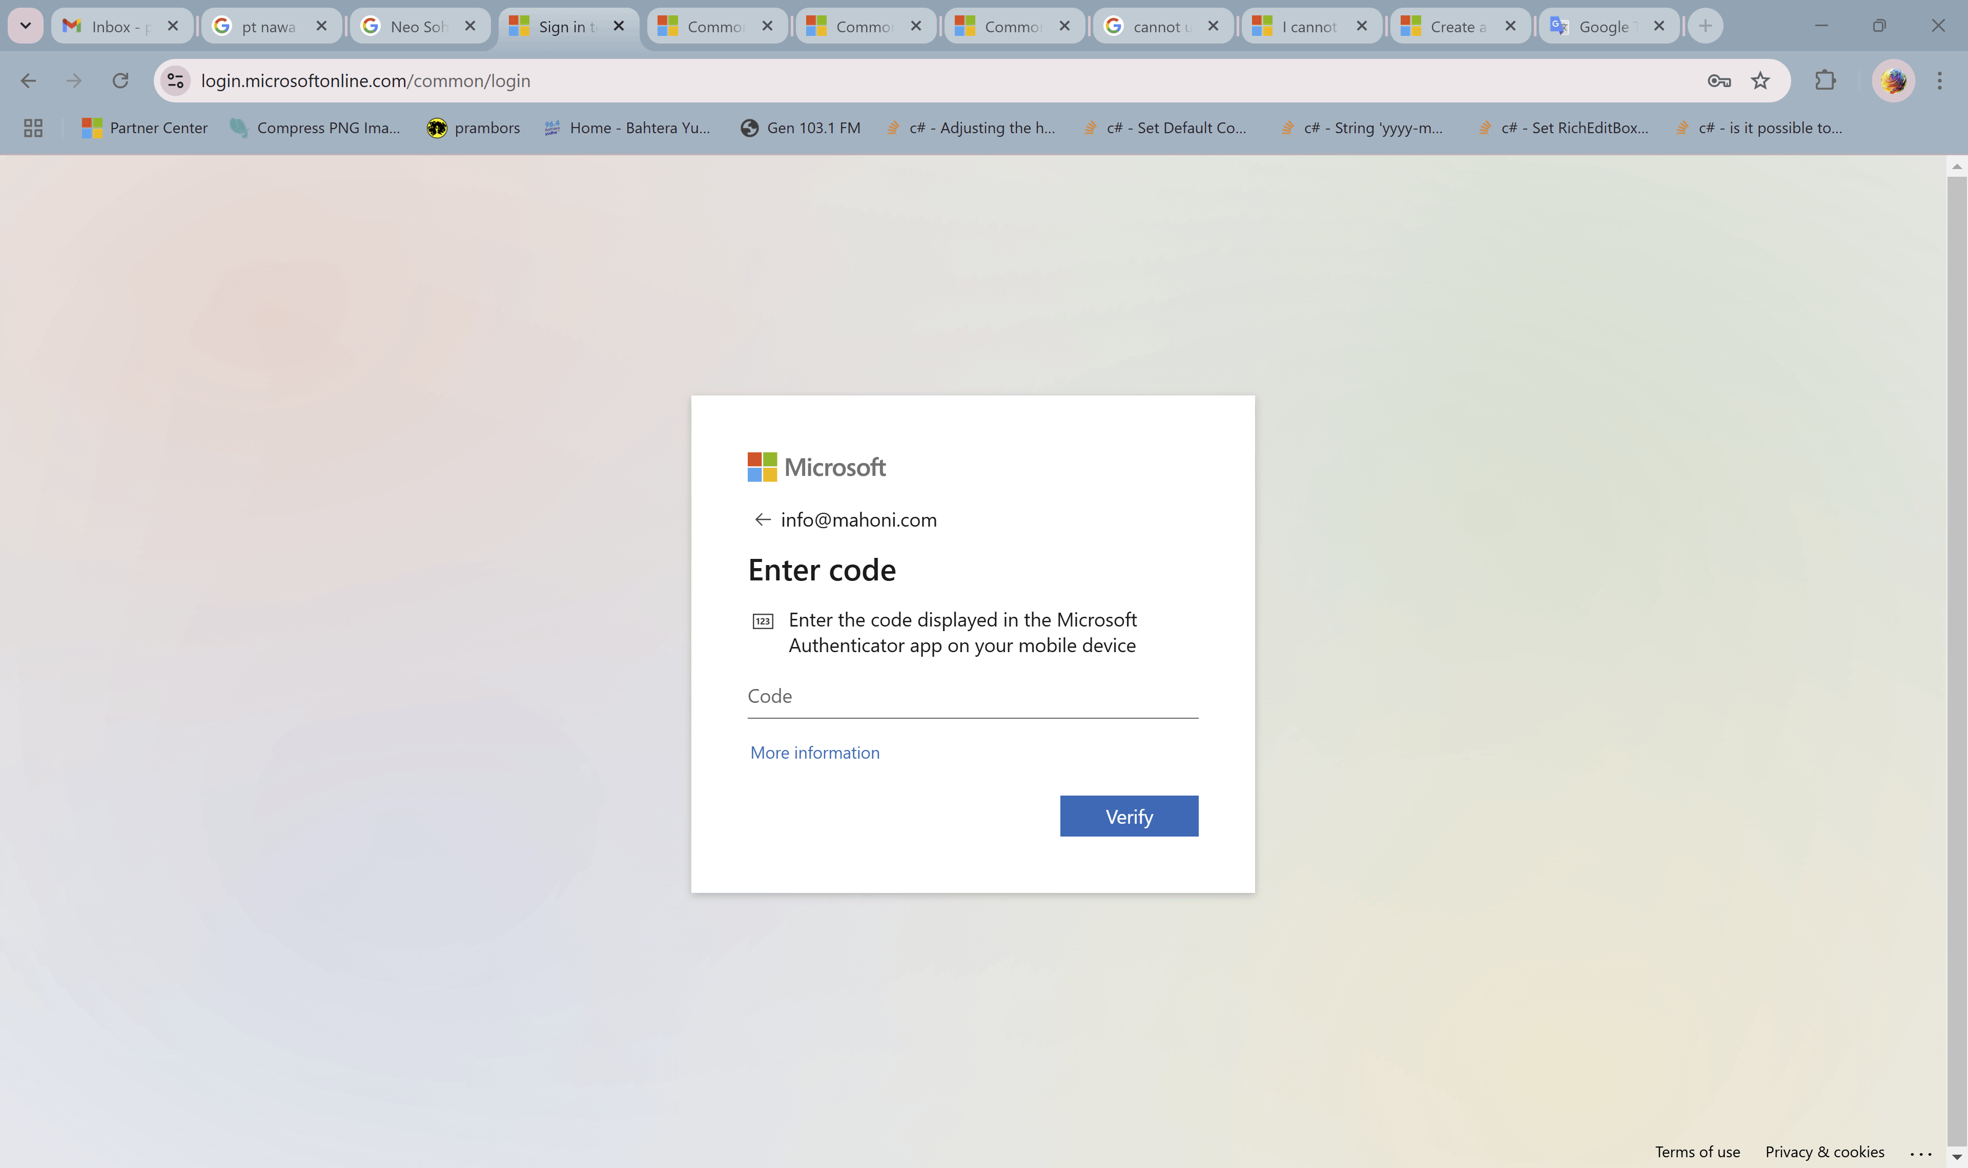This screenshot has height=1168, width=1968.
Task: Click the back arrow next to info@mahoni.com
Action: pos(762,519)
